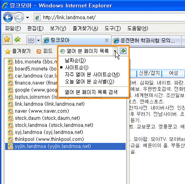
Task: Select the 즐겨찾기 panel button
Action: pos(18,51)
